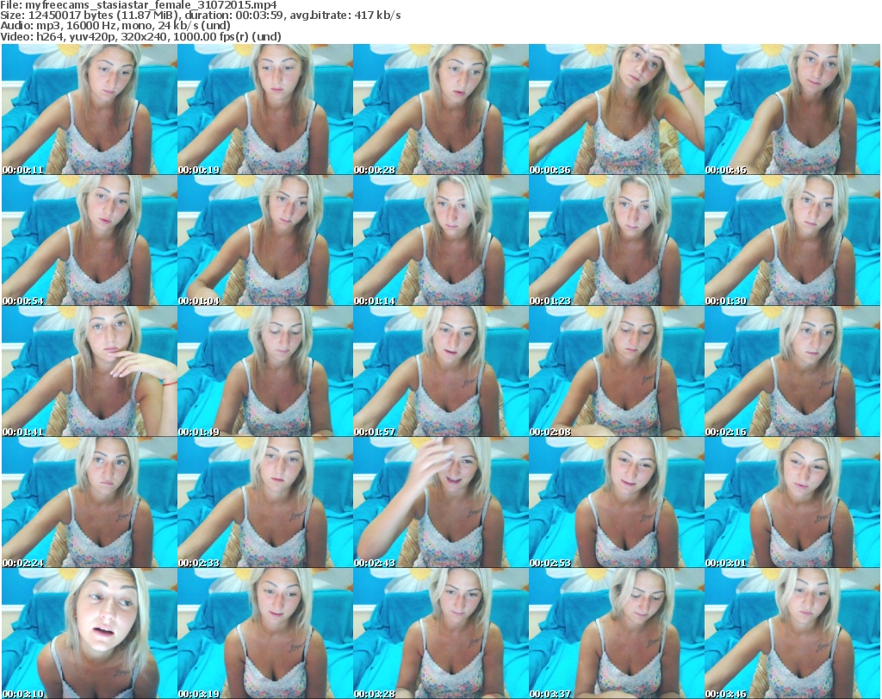Open the frame at 00:01:04
The width and height of the screenshot is (882, 699).
pyautogui.click(x=265, y=240)
